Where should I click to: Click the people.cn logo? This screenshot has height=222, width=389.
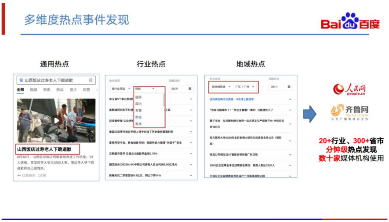[x=349, y=90]
